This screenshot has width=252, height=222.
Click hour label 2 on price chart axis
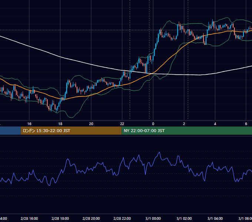(x=184, y=124)
